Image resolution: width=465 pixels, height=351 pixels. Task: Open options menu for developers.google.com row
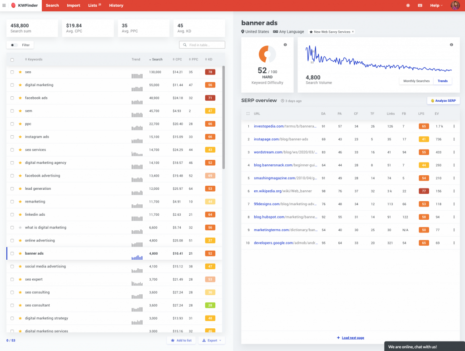(x=454, y=243)
